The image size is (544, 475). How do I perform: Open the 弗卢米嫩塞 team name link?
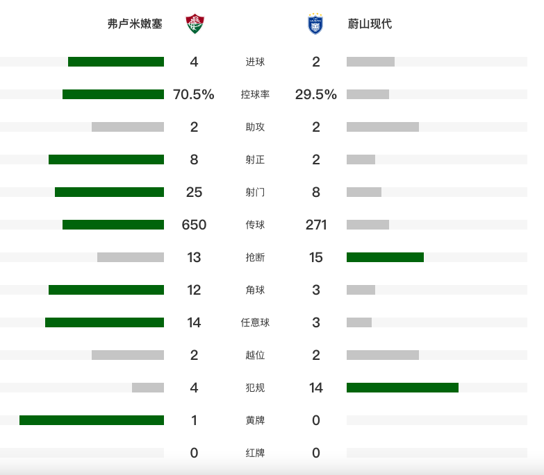click(x=135, y=24)
